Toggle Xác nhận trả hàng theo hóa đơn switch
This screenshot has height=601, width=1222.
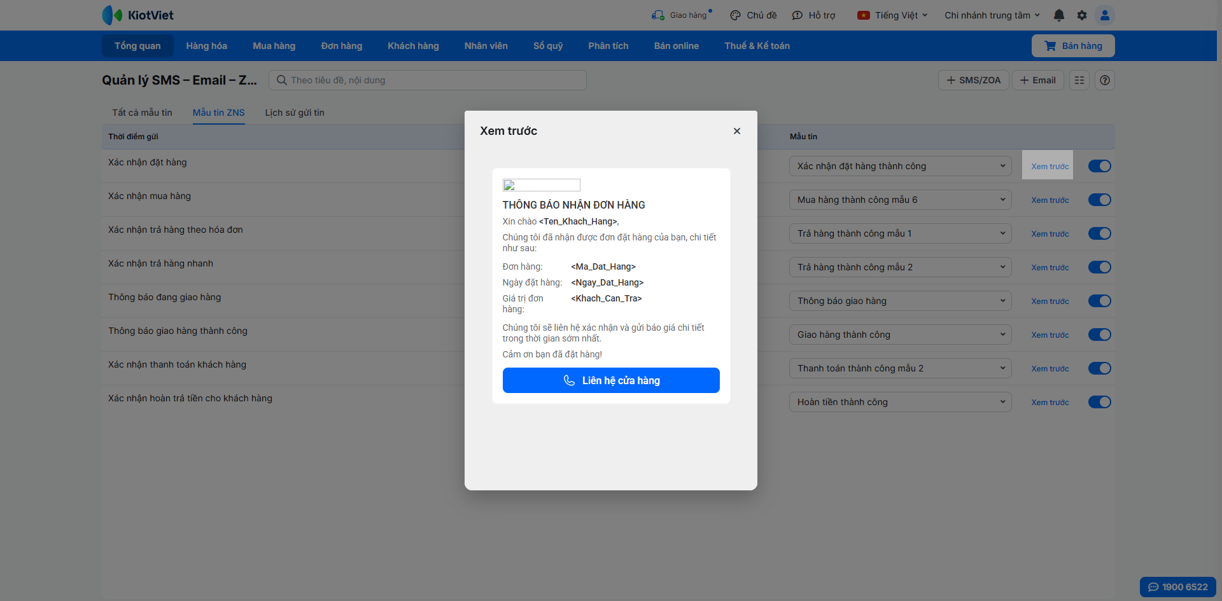tap(1100, 233)
